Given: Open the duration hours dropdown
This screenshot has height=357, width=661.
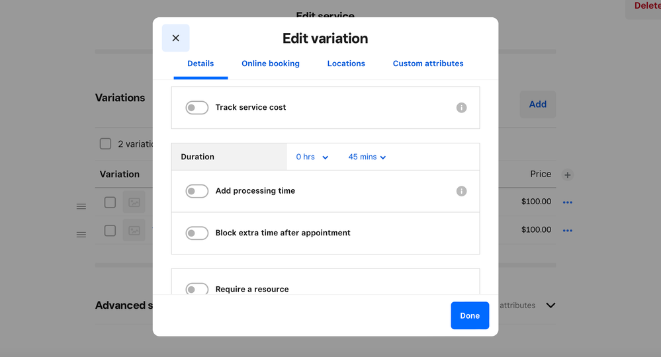Looking at the screenshot, I should pos(312,157).
